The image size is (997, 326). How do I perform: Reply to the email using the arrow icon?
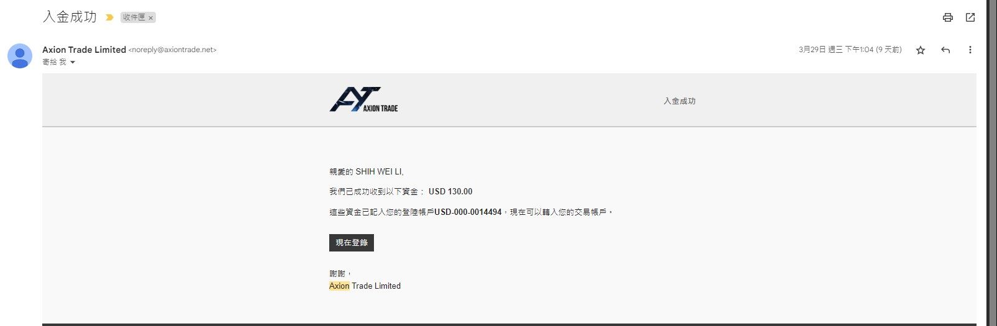(945, 50)
